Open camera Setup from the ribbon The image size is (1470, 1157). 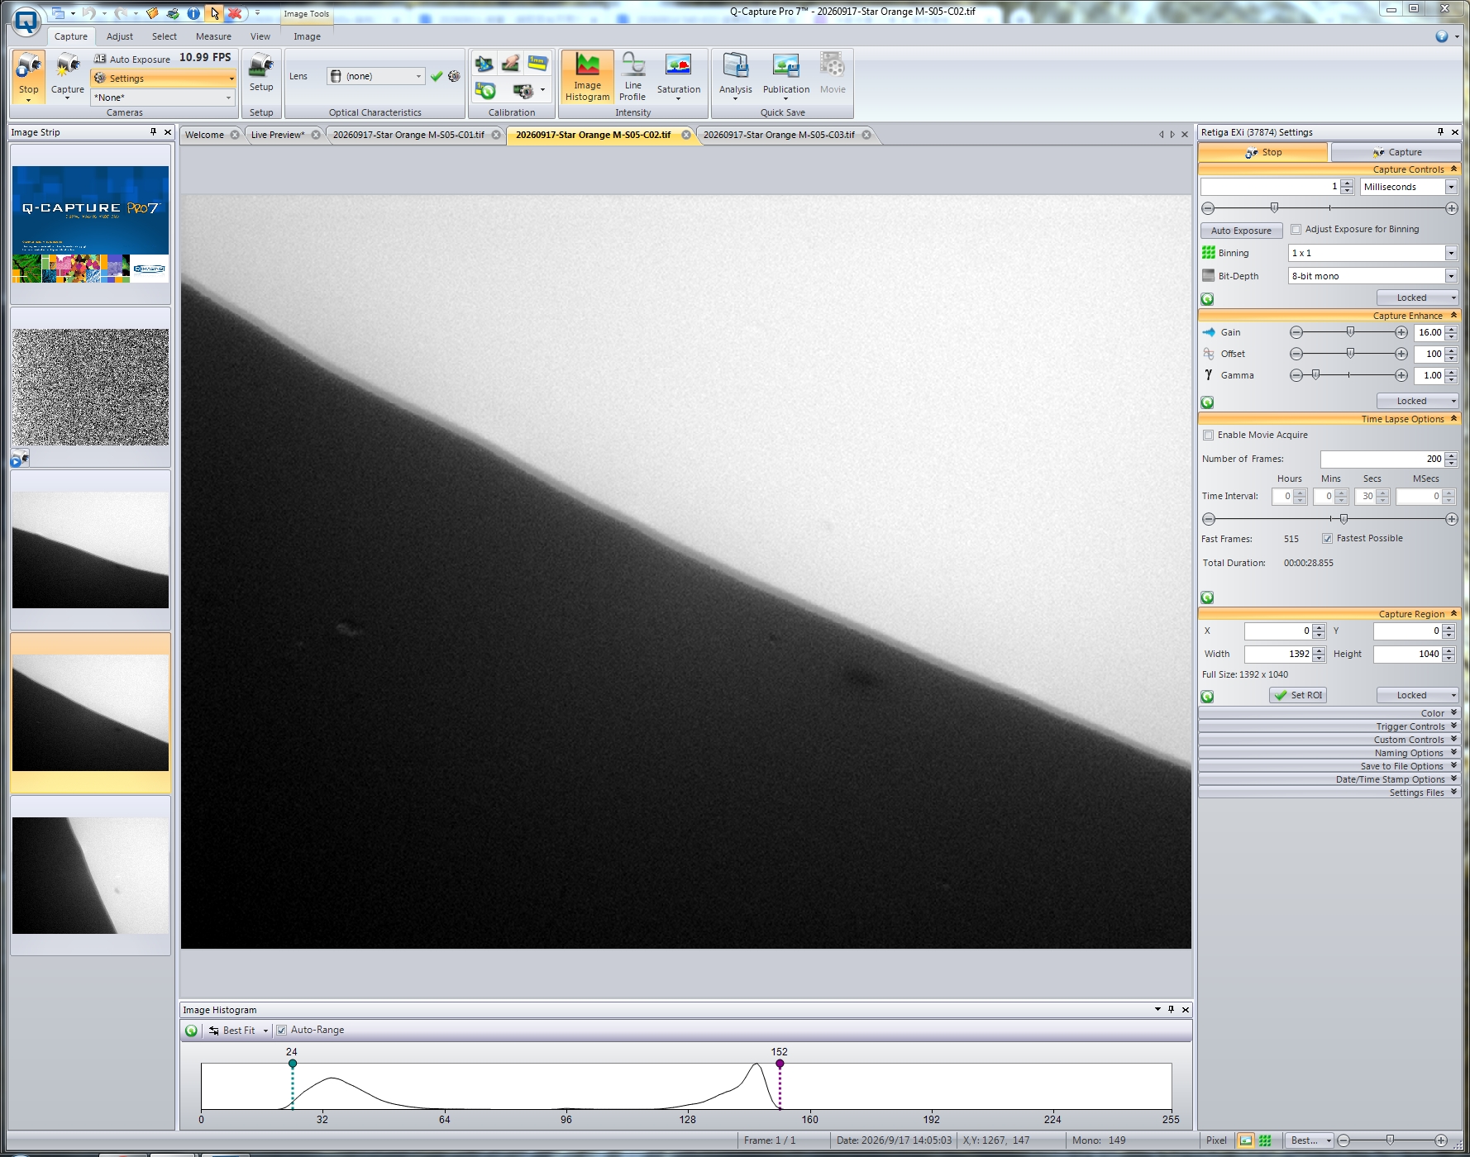coord(261,72)
